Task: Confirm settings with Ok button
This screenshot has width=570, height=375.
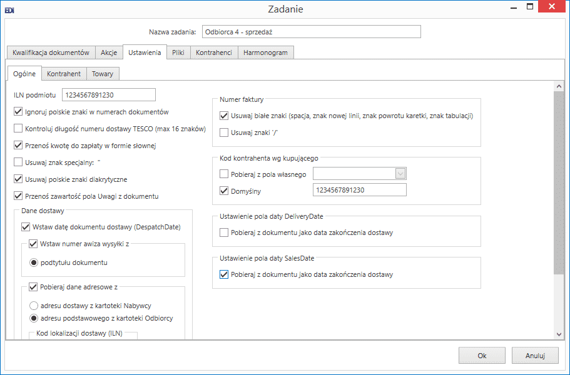Action: (x=482, y=356)
